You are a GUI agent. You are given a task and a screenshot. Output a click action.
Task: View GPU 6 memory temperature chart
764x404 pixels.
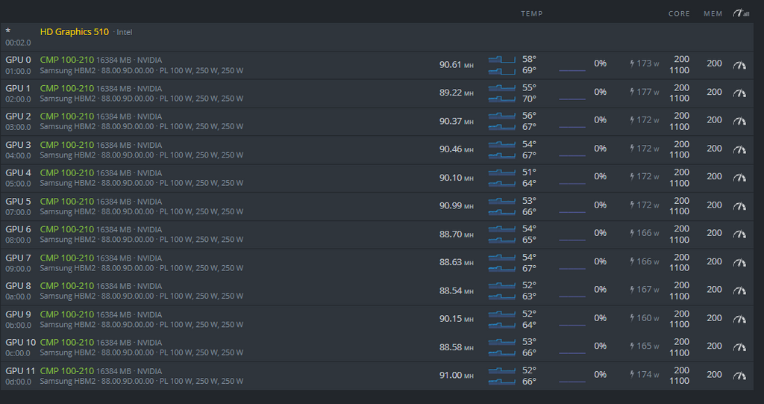(501, 240)
